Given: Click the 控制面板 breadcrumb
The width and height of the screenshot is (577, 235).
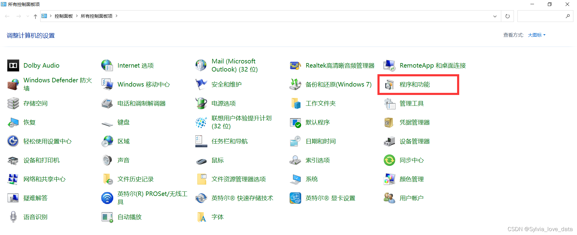Looking at the screenshot, I should (64, 16).
